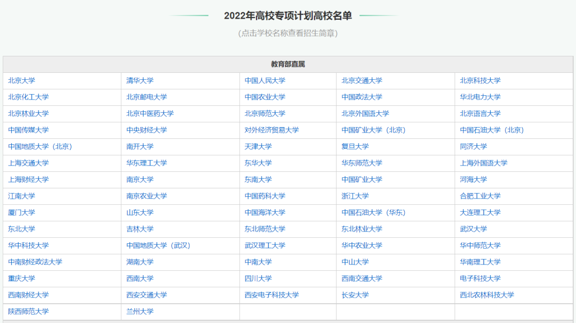Open the 武汉大学 link
Screen dimensions: 576x323
[473, 229]
